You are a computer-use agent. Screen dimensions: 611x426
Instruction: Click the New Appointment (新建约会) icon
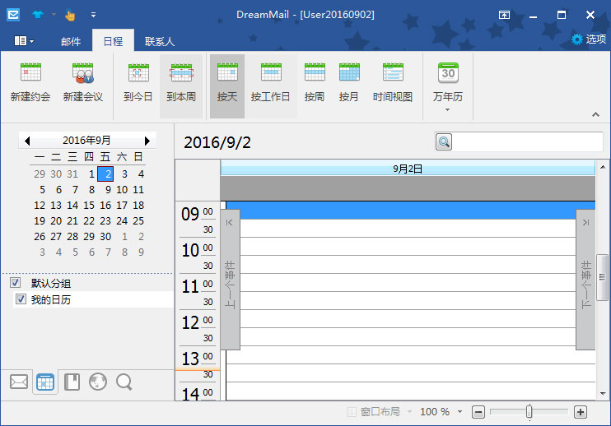(30, 72)
